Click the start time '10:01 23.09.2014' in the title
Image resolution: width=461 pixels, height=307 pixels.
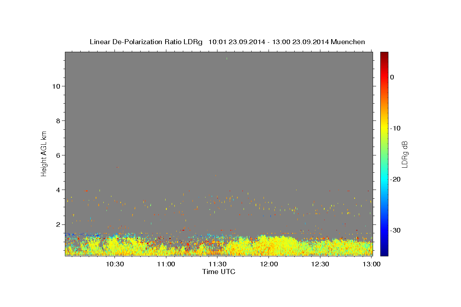click(237, 42)
